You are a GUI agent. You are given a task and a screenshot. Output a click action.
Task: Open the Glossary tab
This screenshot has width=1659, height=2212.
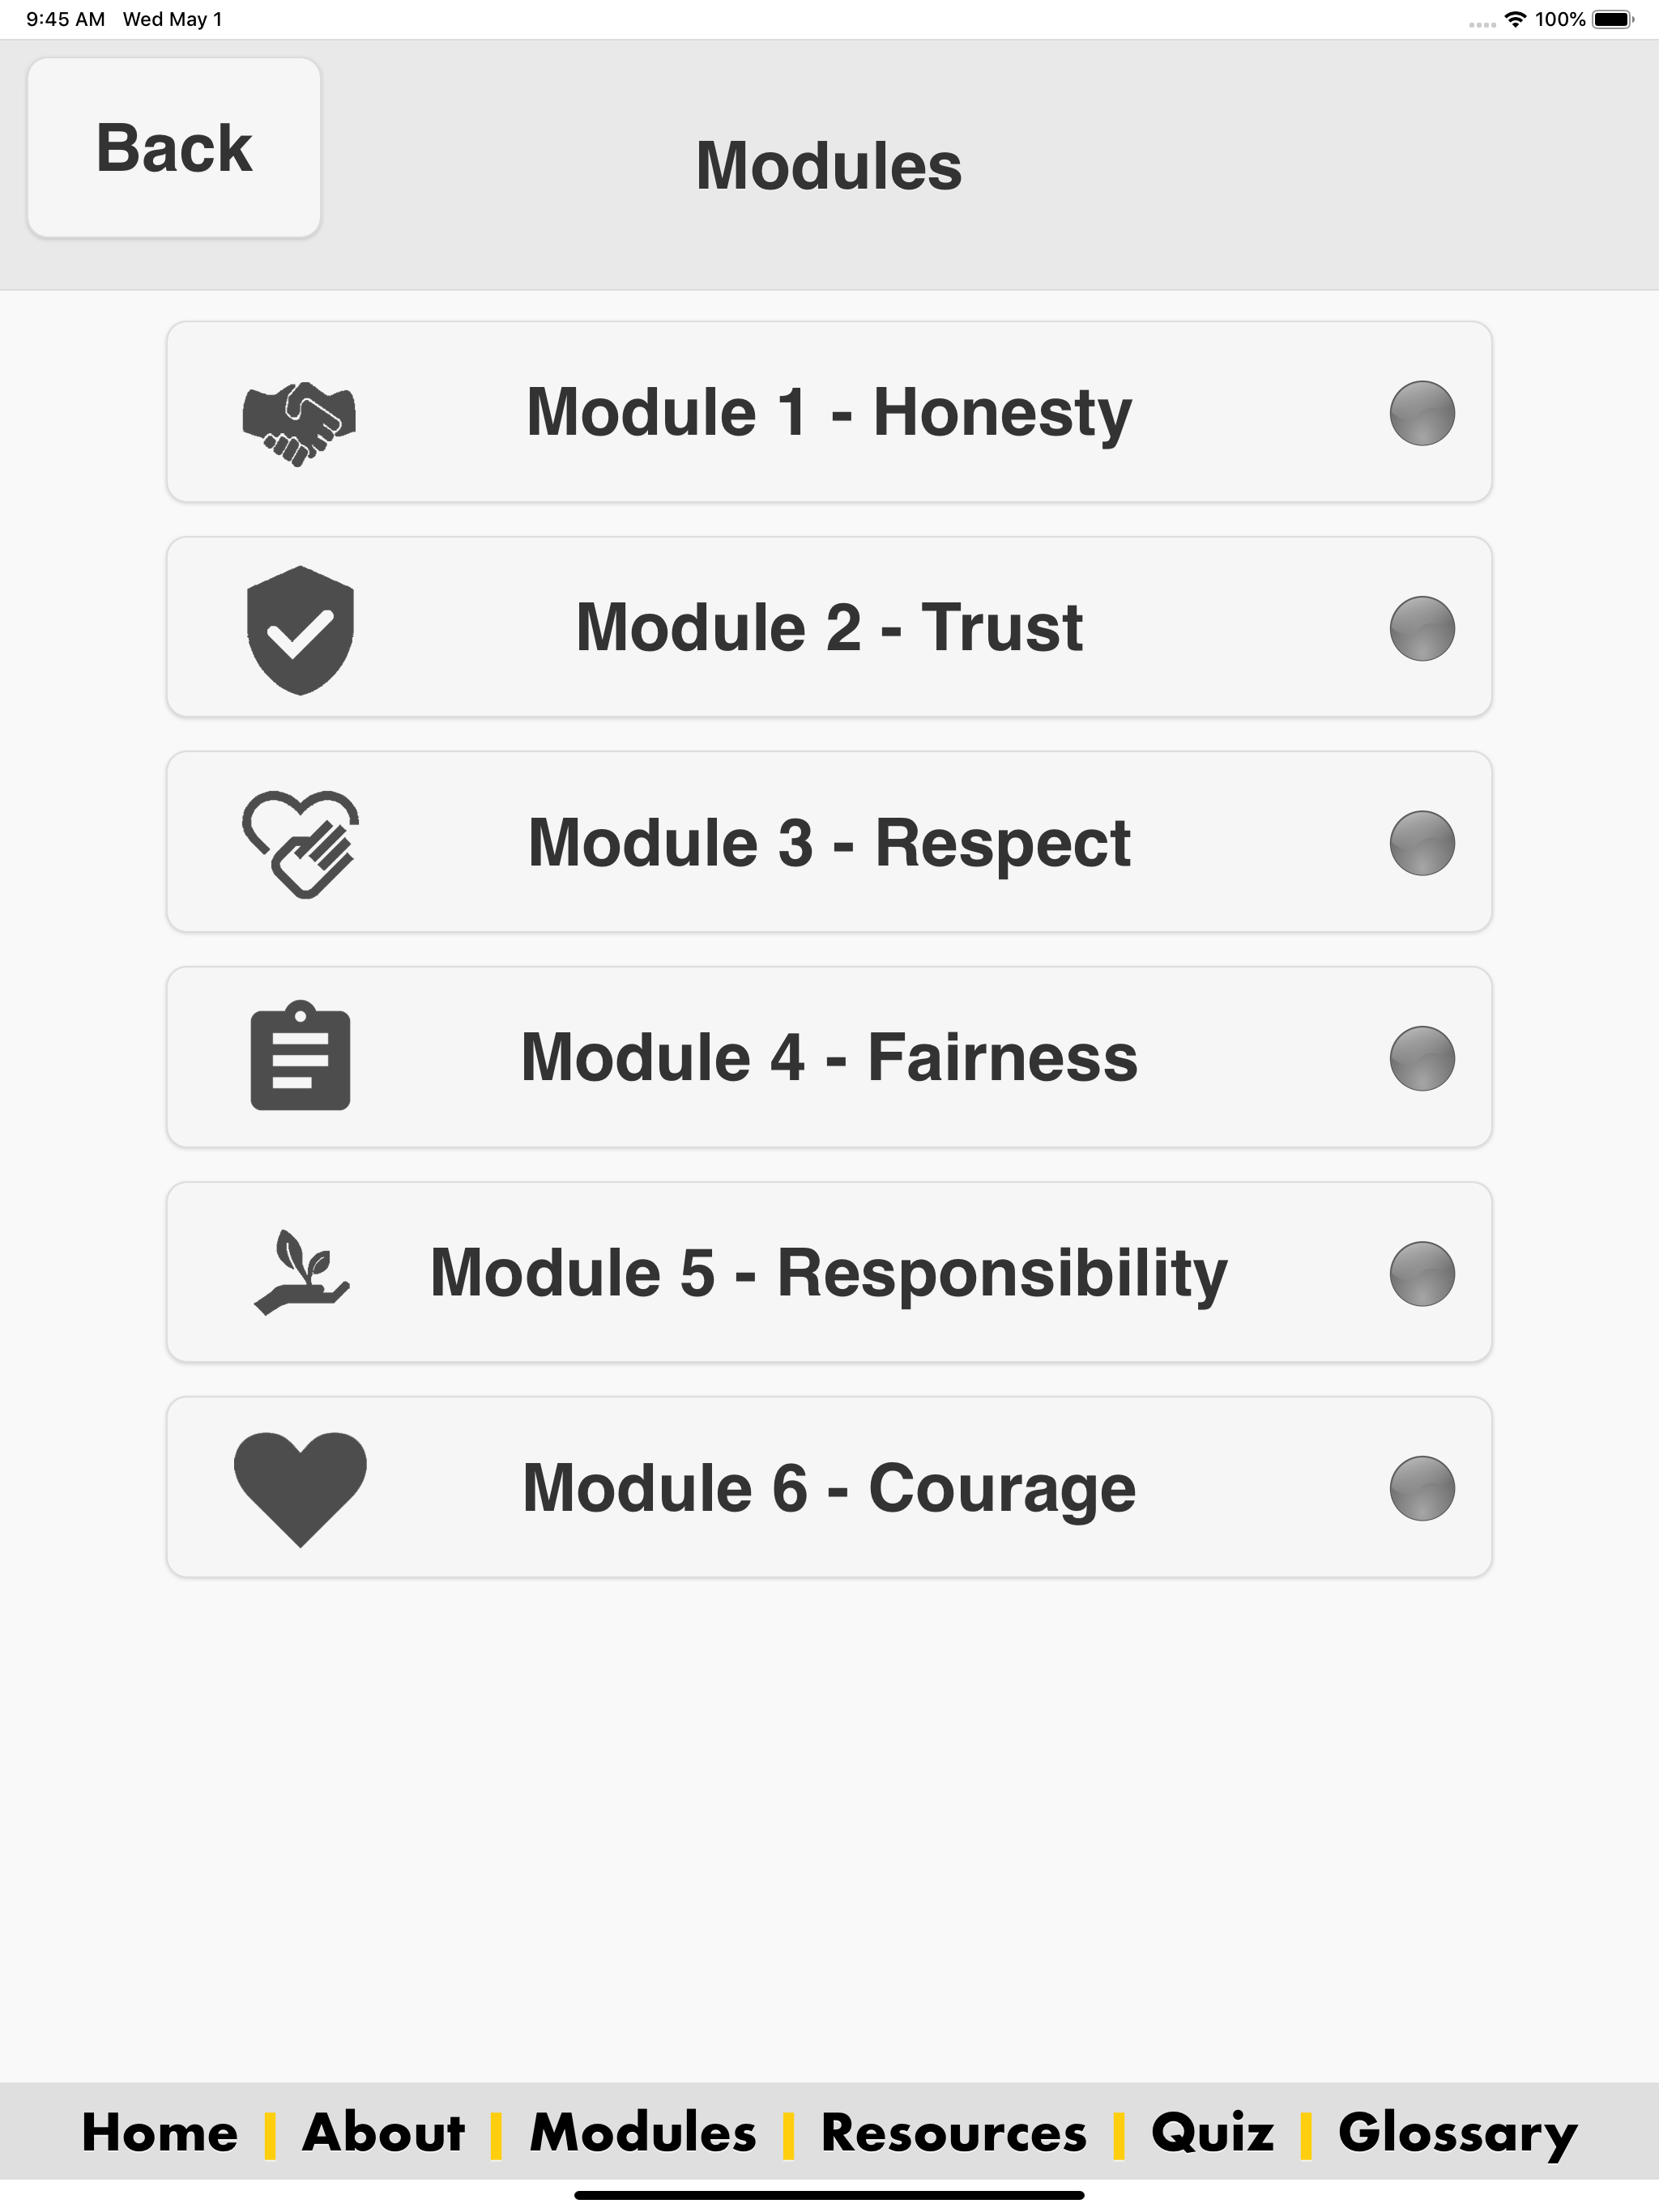(x=1458, y=2134)
